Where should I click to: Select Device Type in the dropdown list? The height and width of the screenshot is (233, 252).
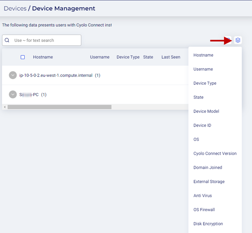tap(205, 83)
